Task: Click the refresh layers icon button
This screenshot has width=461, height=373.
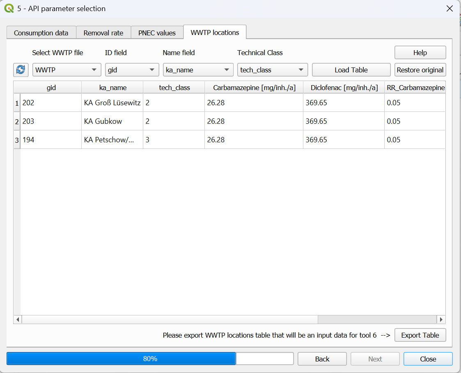Action: [x=21, y=70]
